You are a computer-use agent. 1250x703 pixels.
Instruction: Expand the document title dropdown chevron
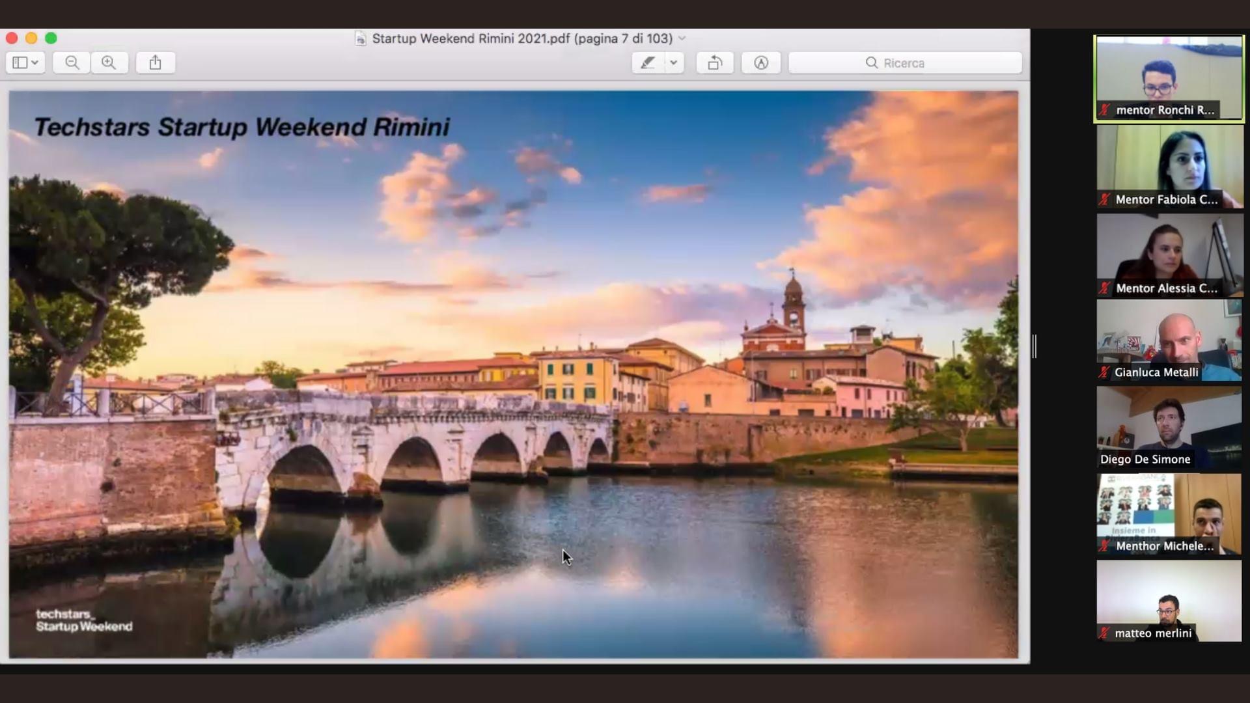pyautogui.click(x=682, y=38)
